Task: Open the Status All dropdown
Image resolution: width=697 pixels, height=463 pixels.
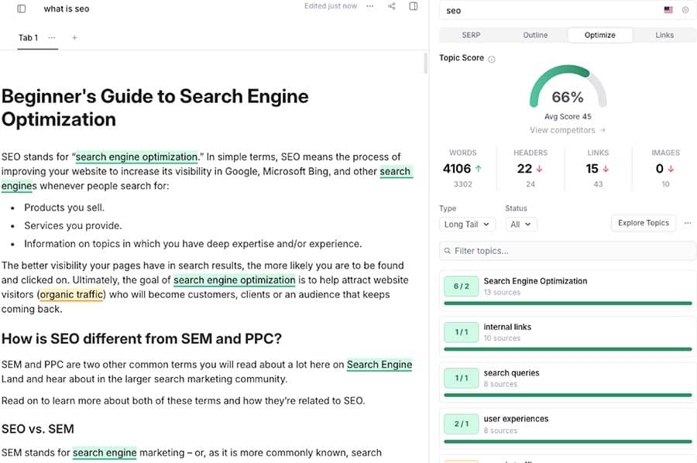Action: [x=520, y=224]
